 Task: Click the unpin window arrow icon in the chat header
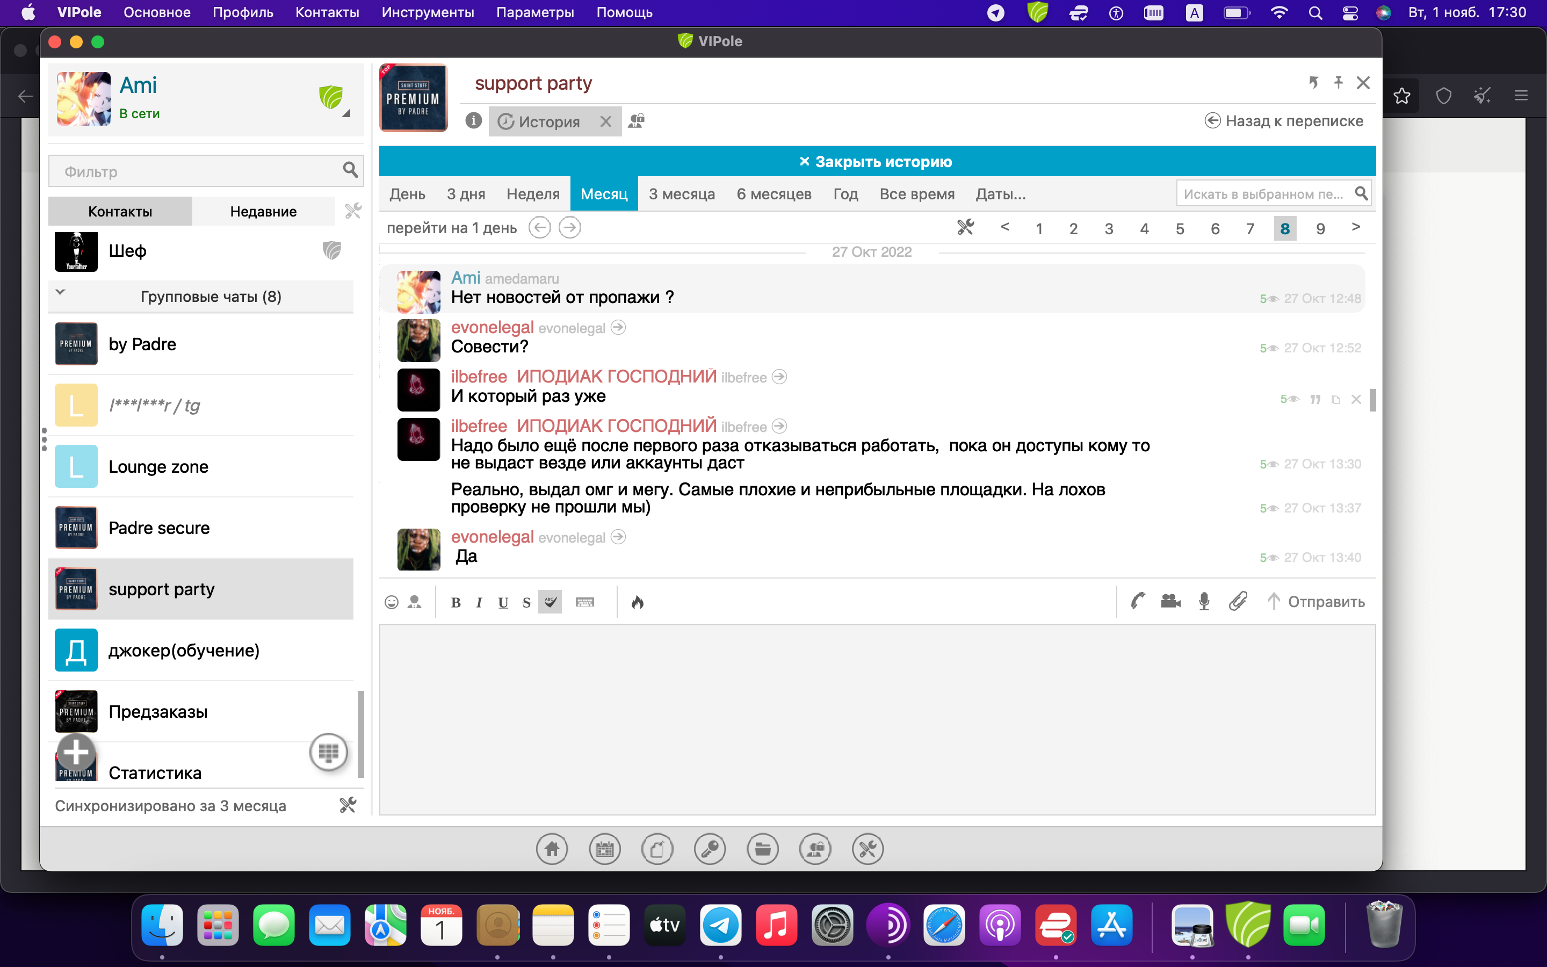tap(1313, 83)
